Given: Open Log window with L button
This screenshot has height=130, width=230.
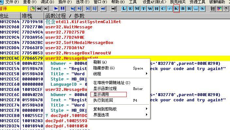Looking at the screenshot, I should (x=124, y=8).
